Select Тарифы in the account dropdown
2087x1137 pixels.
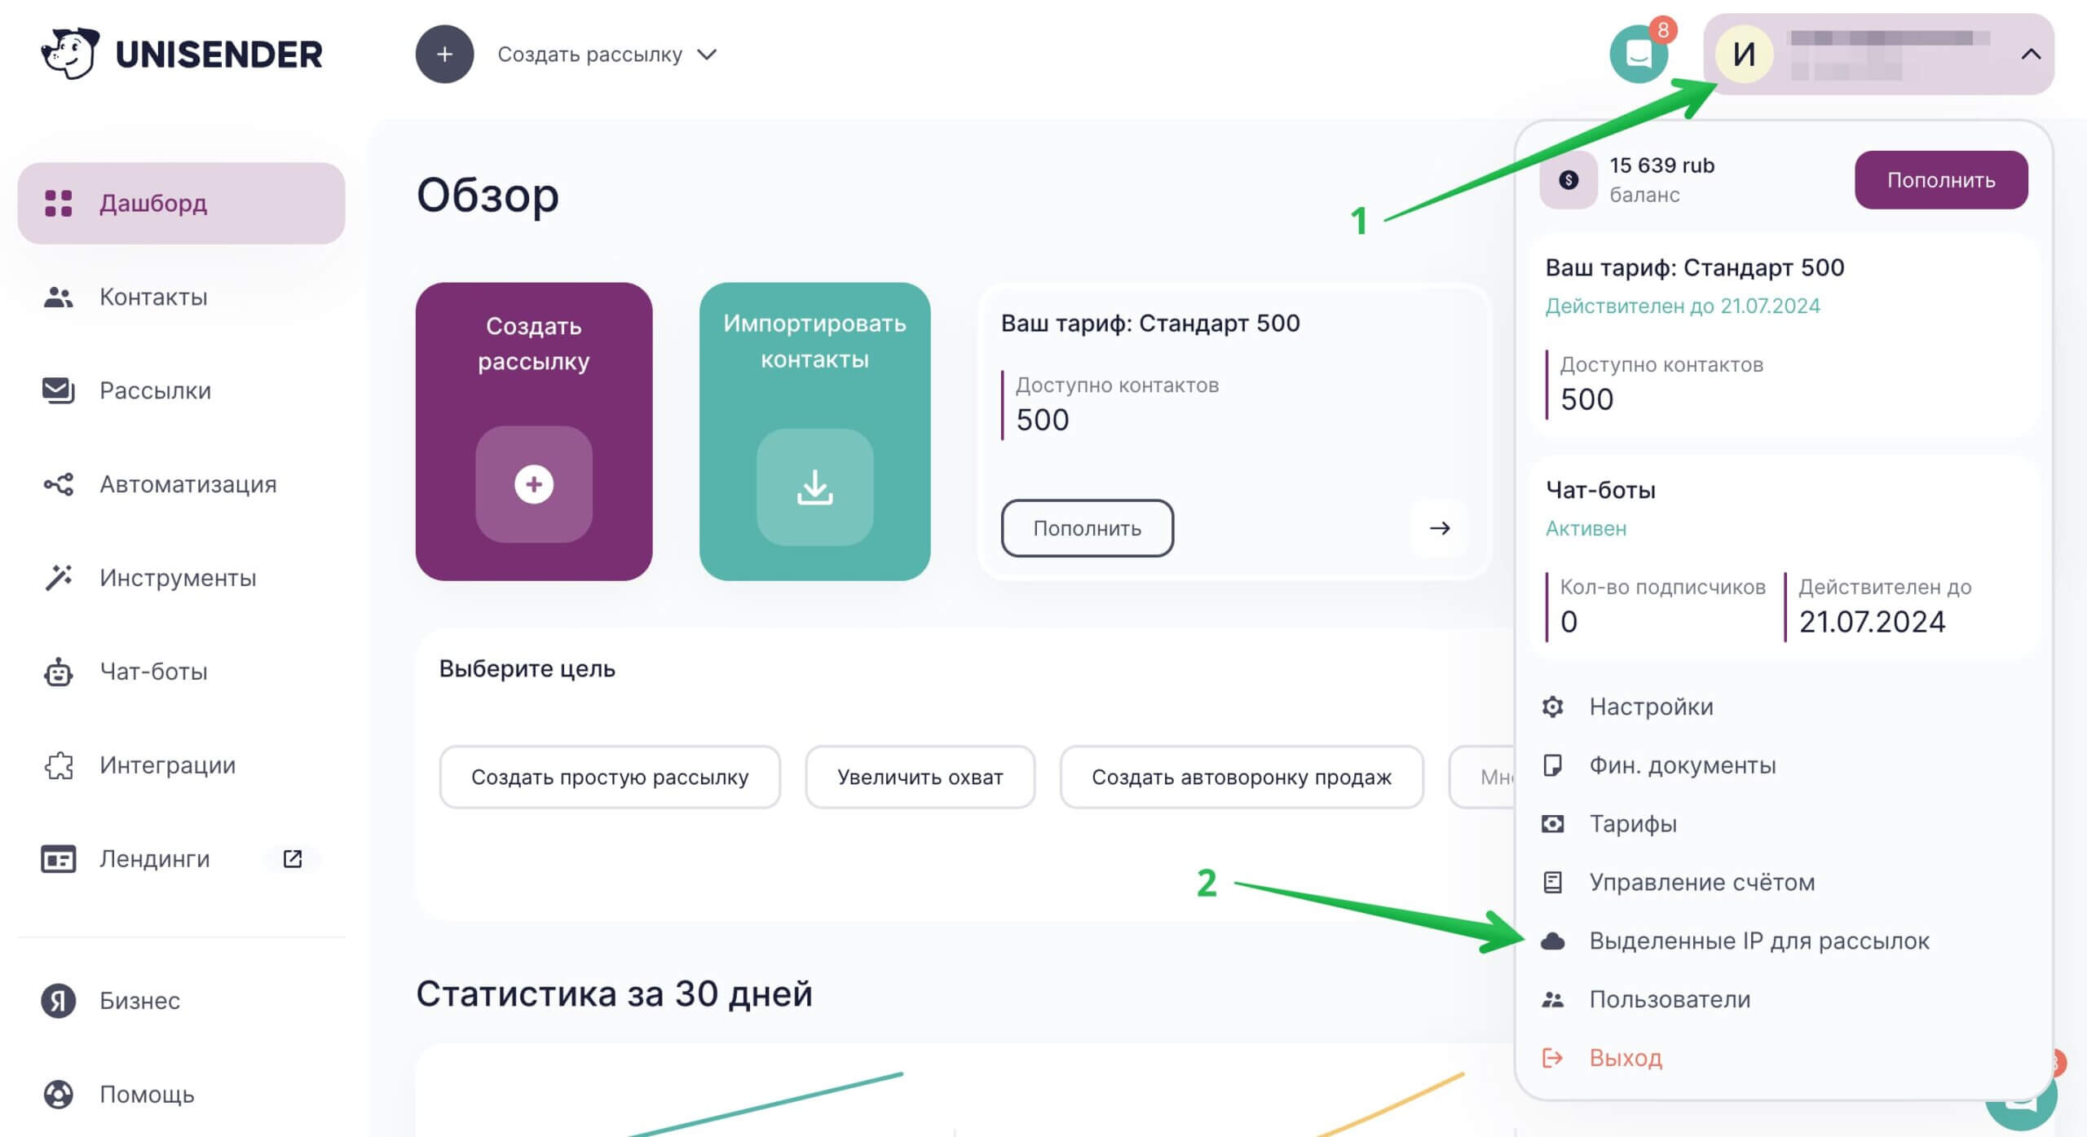point(1634,823)
